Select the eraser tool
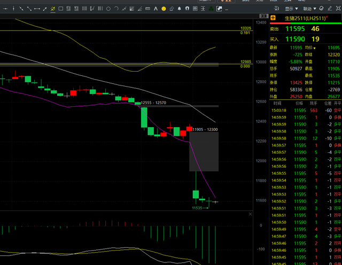 pos(172,9)
